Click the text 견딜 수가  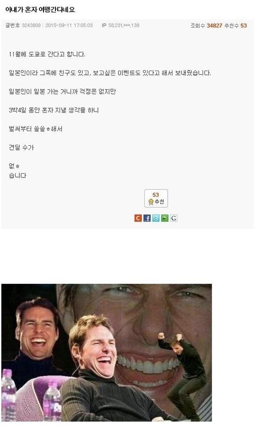pyautogui.click(x=22, y=148)
